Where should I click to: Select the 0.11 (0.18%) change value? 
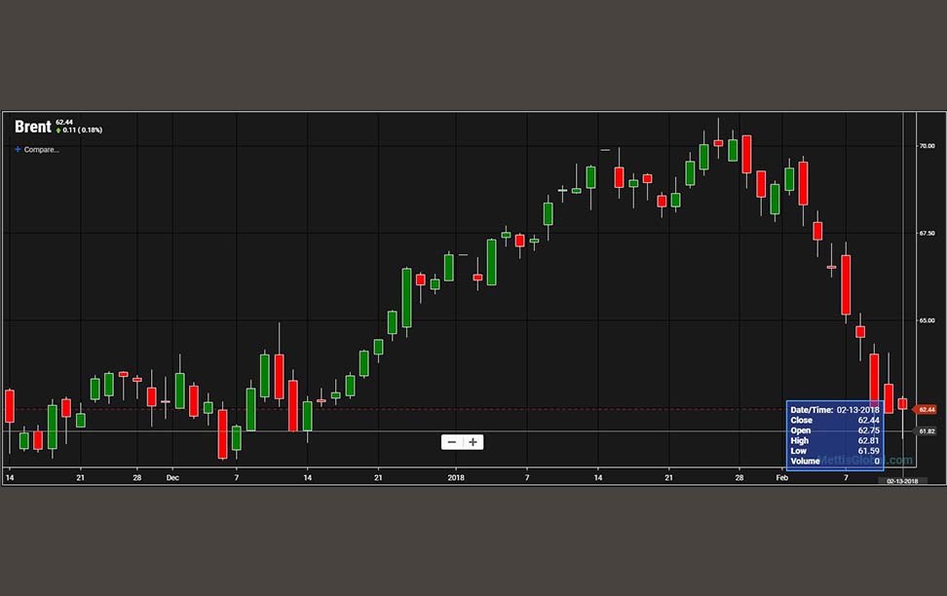[x=83, y=130]
